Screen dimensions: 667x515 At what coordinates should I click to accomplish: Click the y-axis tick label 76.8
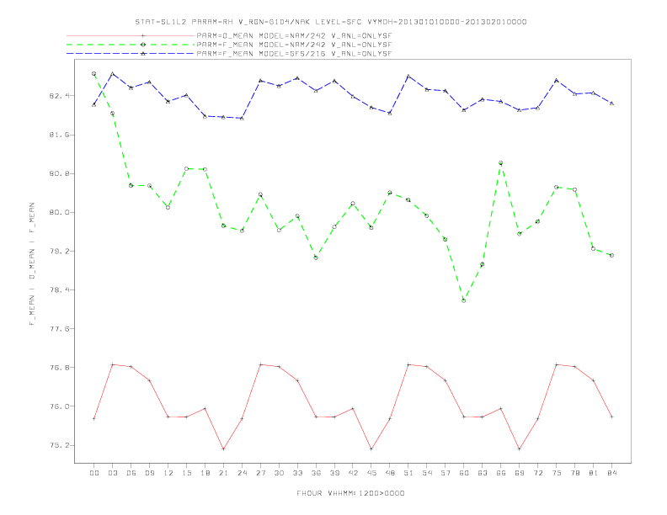pyautogui.click(x=59, y=368)
